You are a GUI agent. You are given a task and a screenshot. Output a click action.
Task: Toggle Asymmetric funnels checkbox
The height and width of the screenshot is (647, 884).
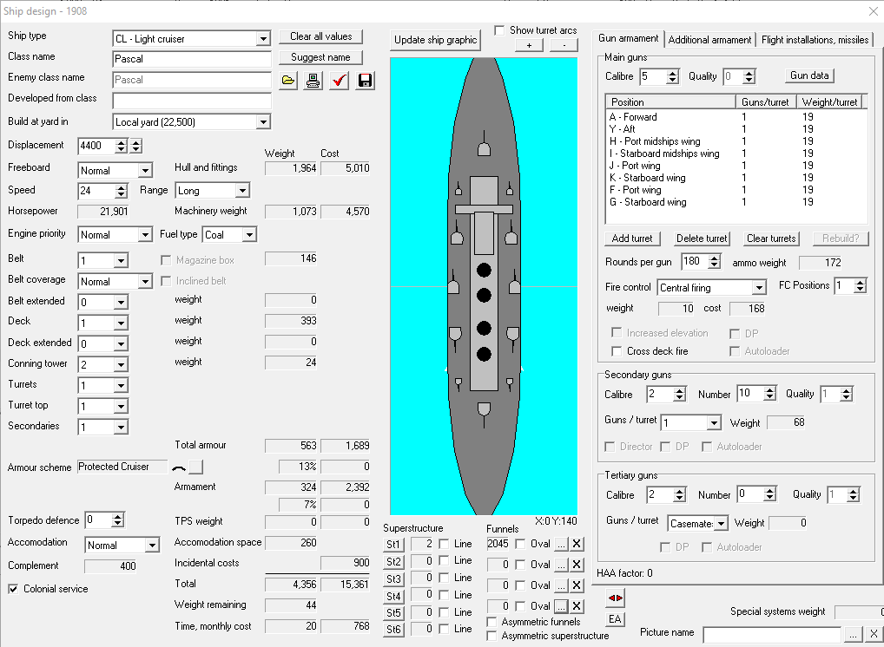[491, 622]
